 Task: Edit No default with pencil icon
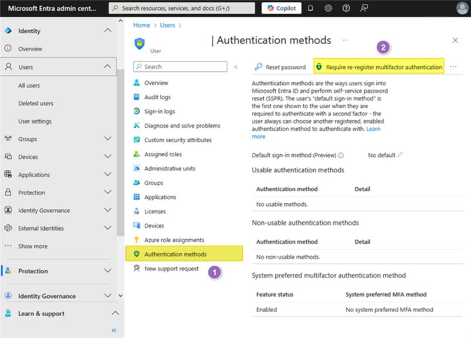click(x=400, y=155)
